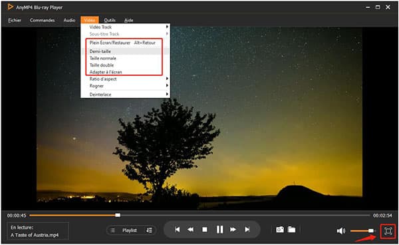Screen dimensions: 399x245
Task: Click the list icon left of Playlist
Action: tap(113, 230)
